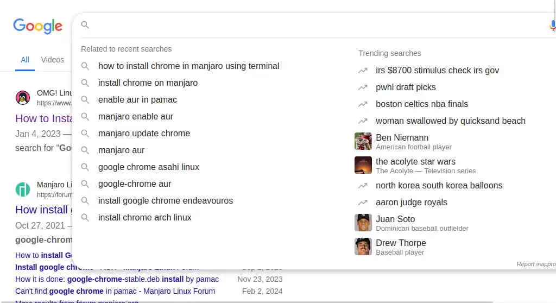The width and height of the screenshot is (556, 303).
Task: Choose 'install chrome on manjaro' suggestion
Action: pos(148,83)
